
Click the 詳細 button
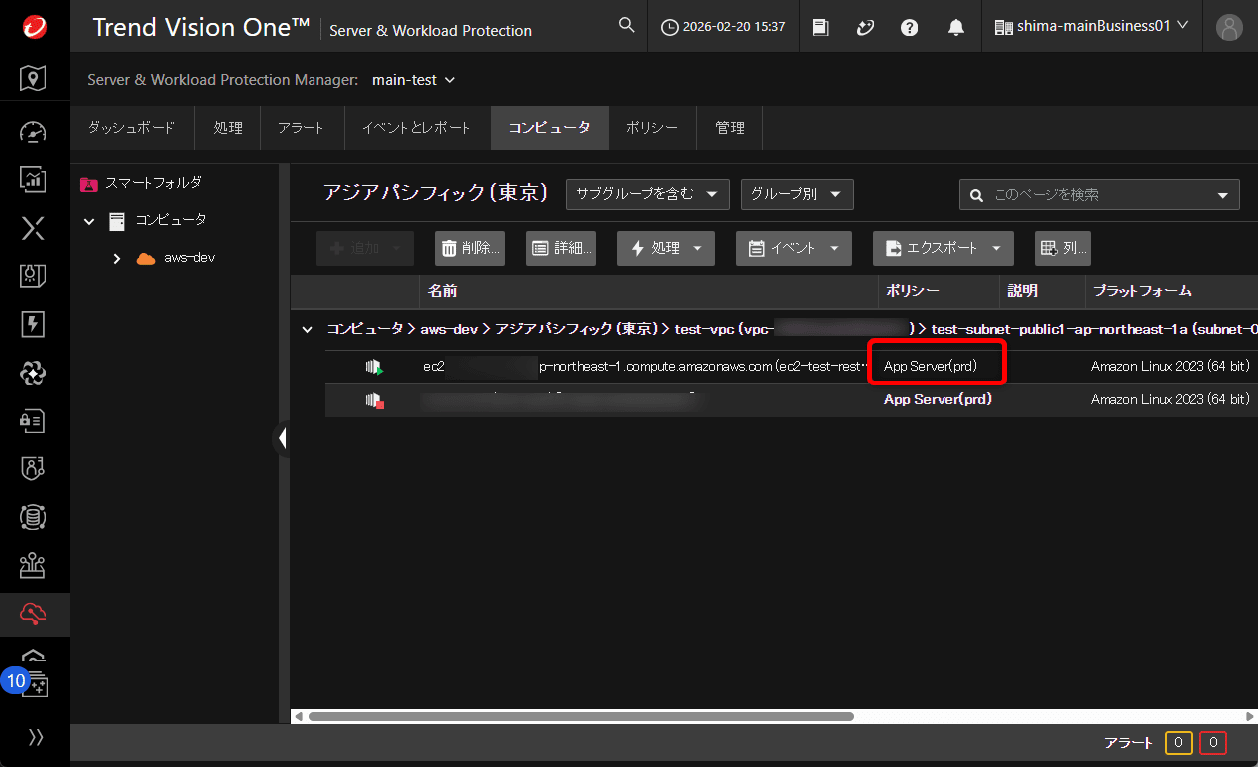pyautogui.click(x=561, y=248)
